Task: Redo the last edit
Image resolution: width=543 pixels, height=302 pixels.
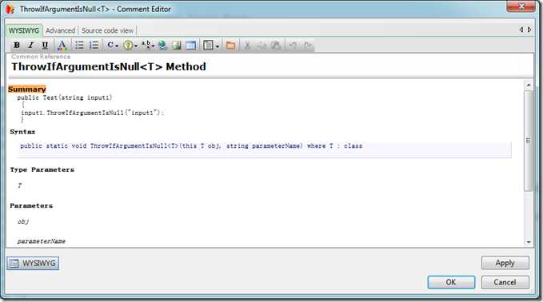Action: [x=308, y=45]
